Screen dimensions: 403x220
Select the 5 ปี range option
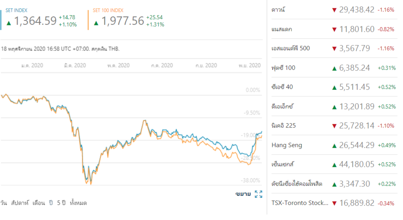coord(61,203)
